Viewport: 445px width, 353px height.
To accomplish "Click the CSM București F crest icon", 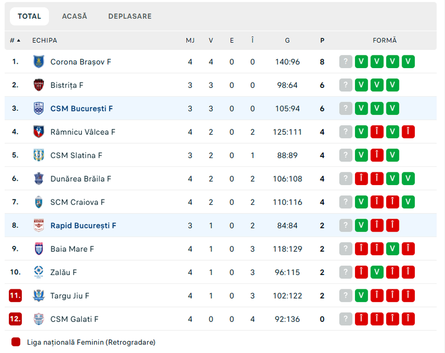I will point(39,108).
